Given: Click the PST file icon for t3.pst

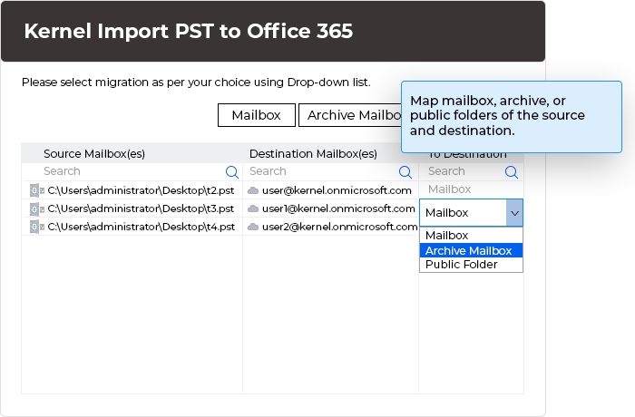Looking at the screenshot, I should (37, 208).
